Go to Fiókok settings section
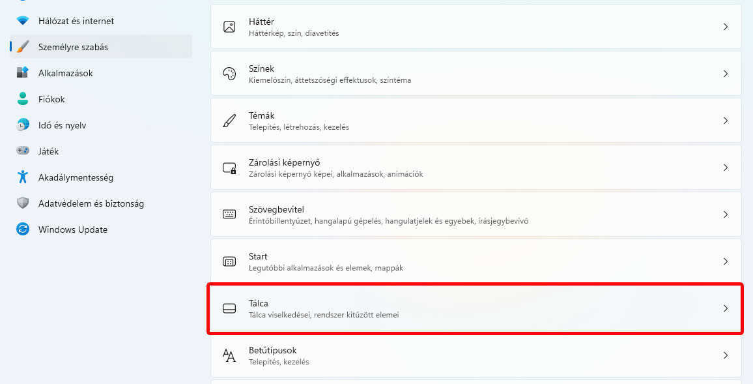 (x=51, y=99)
